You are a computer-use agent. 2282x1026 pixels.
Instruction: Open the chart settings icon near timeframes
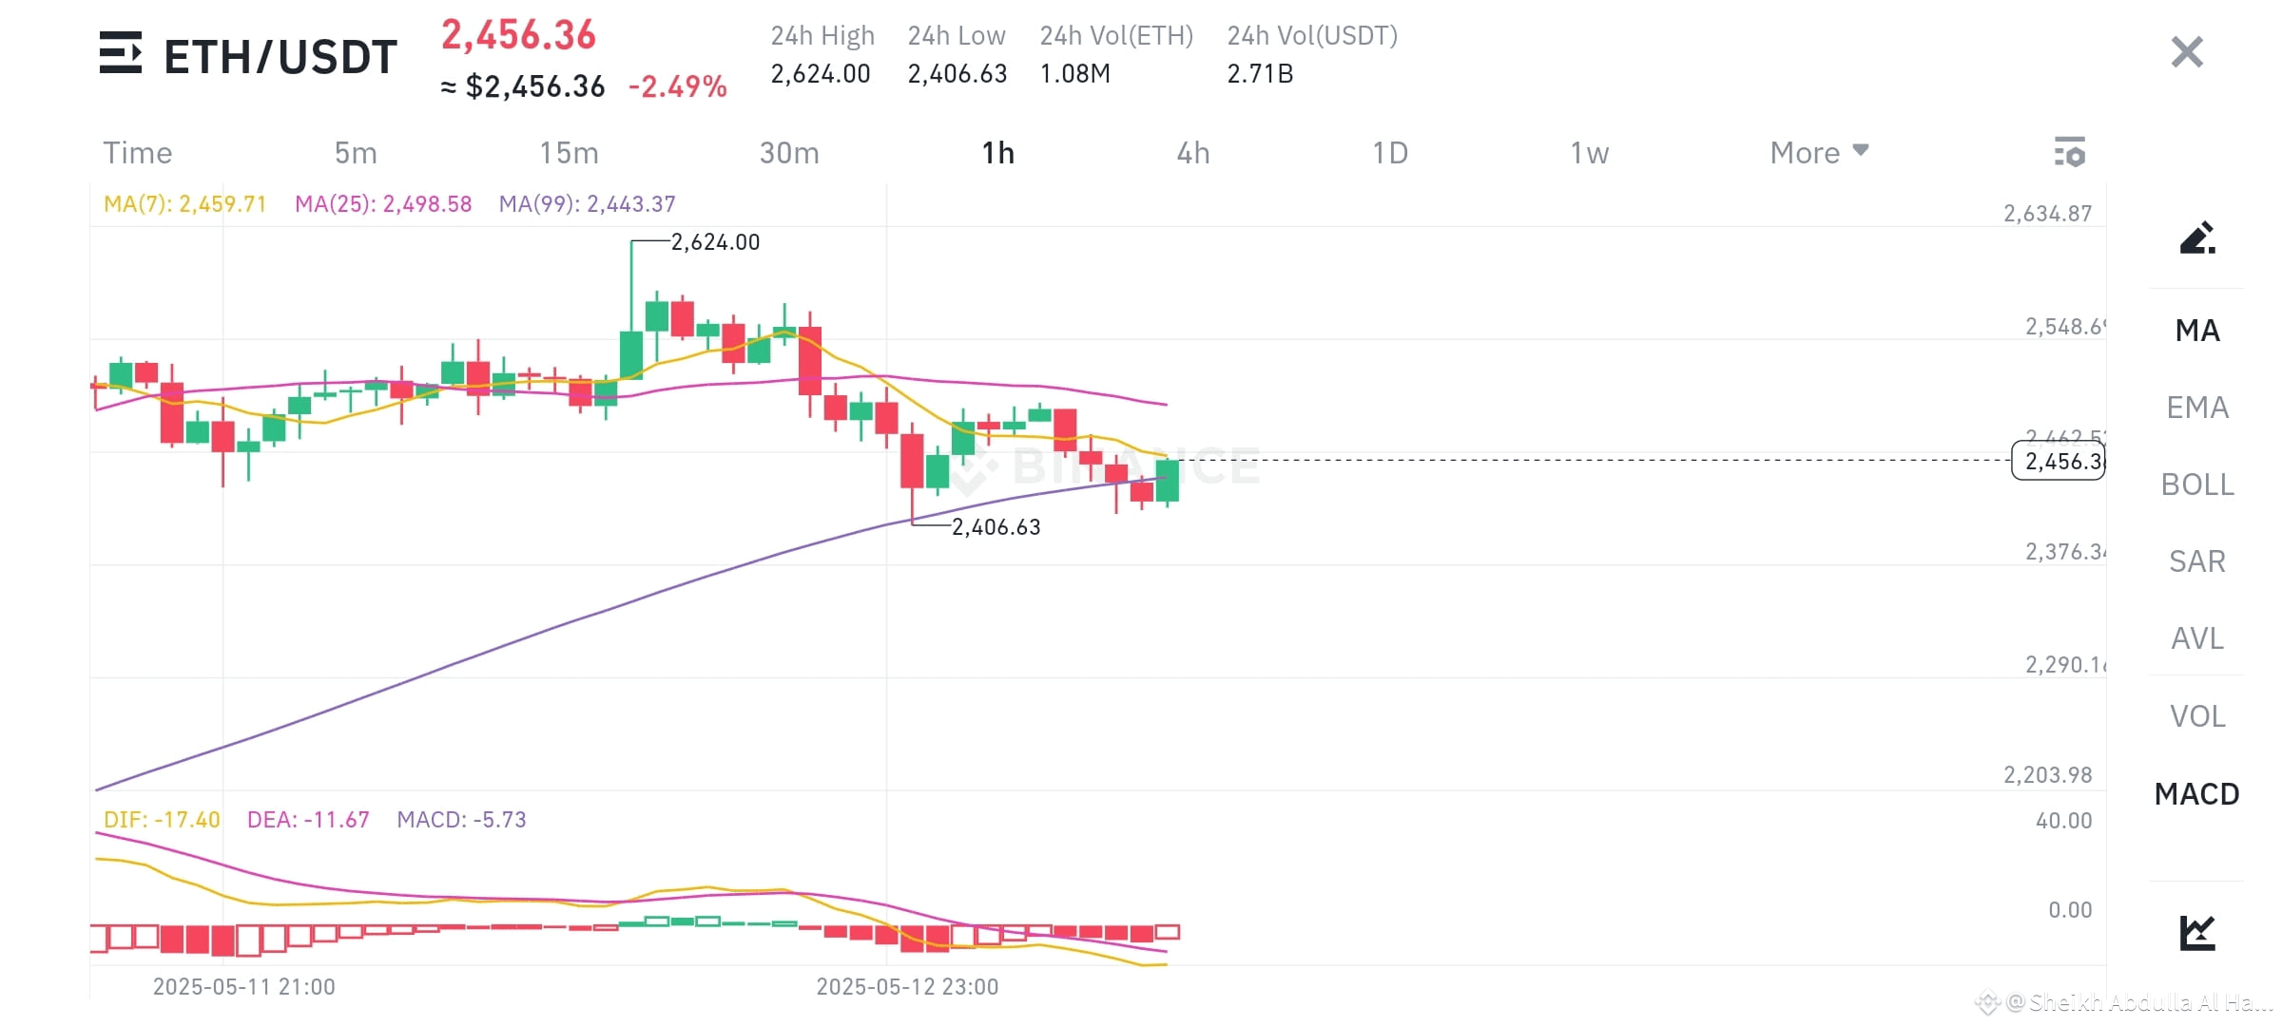[2070, 152]
